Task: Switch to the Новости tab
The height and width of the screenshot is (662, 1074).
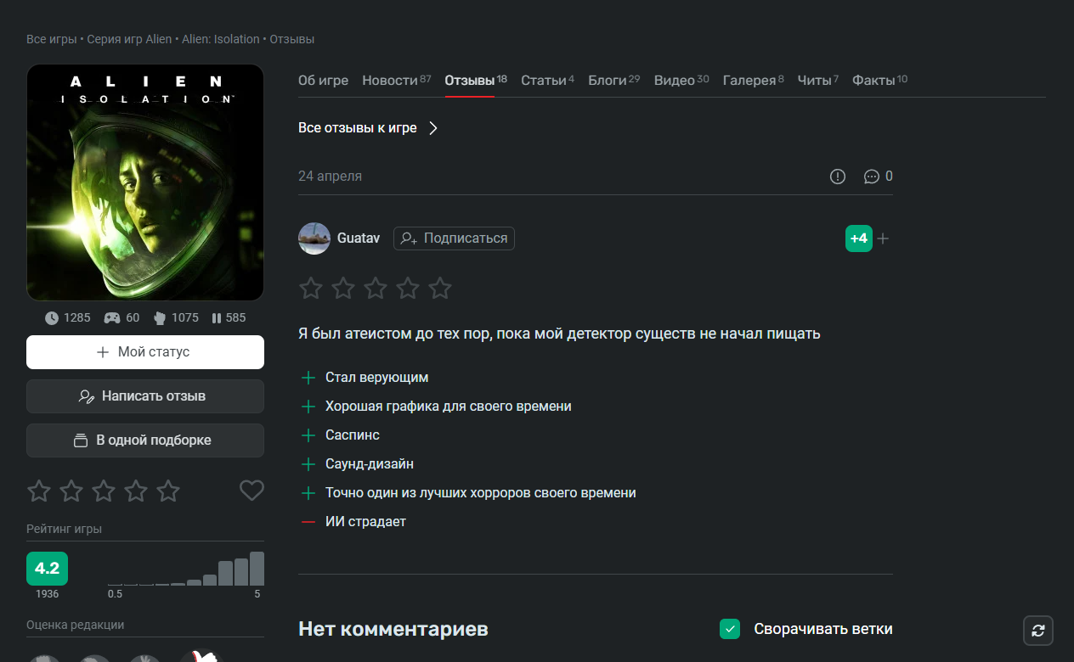Action: [x=396, y=81]
